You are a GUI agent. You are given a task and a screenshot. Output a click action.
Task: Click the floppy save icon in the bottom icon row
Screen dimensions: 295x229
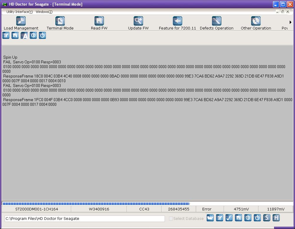tap(238, 218)
